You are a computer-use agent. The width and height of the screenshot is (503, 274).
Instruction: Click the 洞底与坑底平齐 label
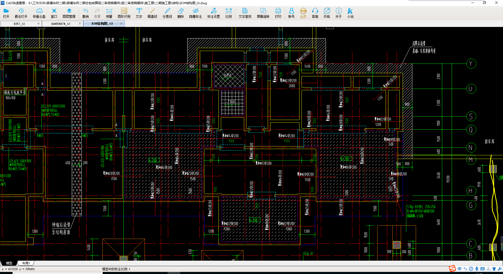15,93
